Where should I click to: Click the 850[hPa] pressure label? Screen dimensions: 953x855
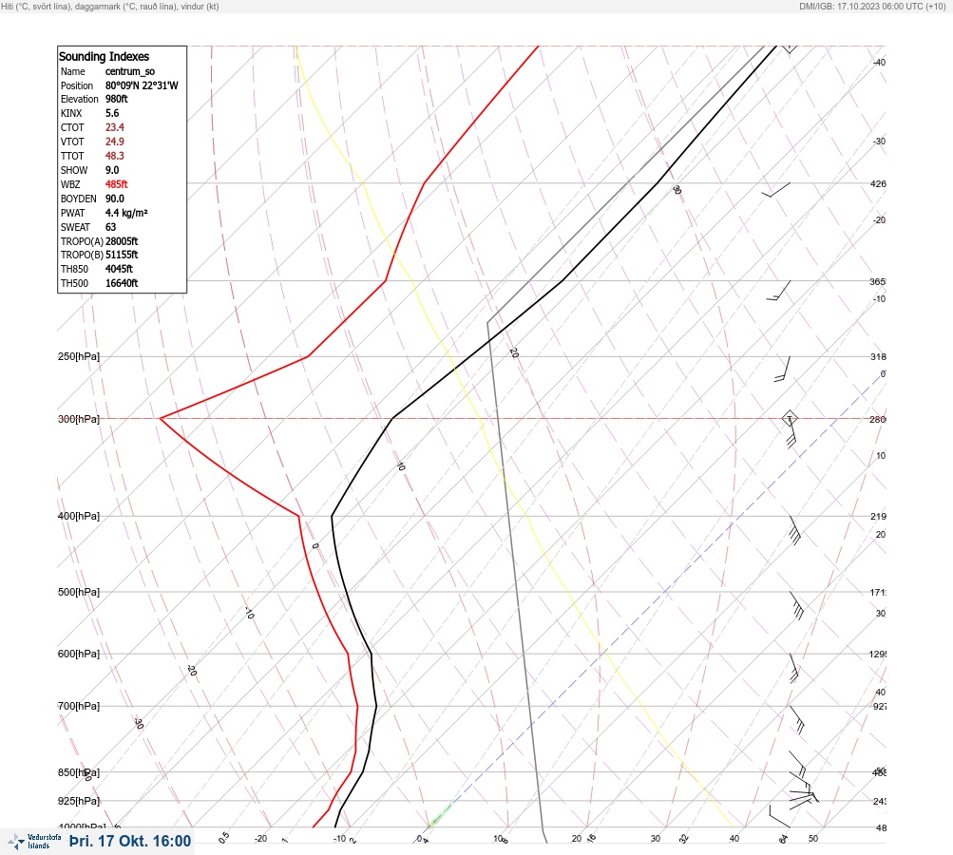[x=79, y=772]
